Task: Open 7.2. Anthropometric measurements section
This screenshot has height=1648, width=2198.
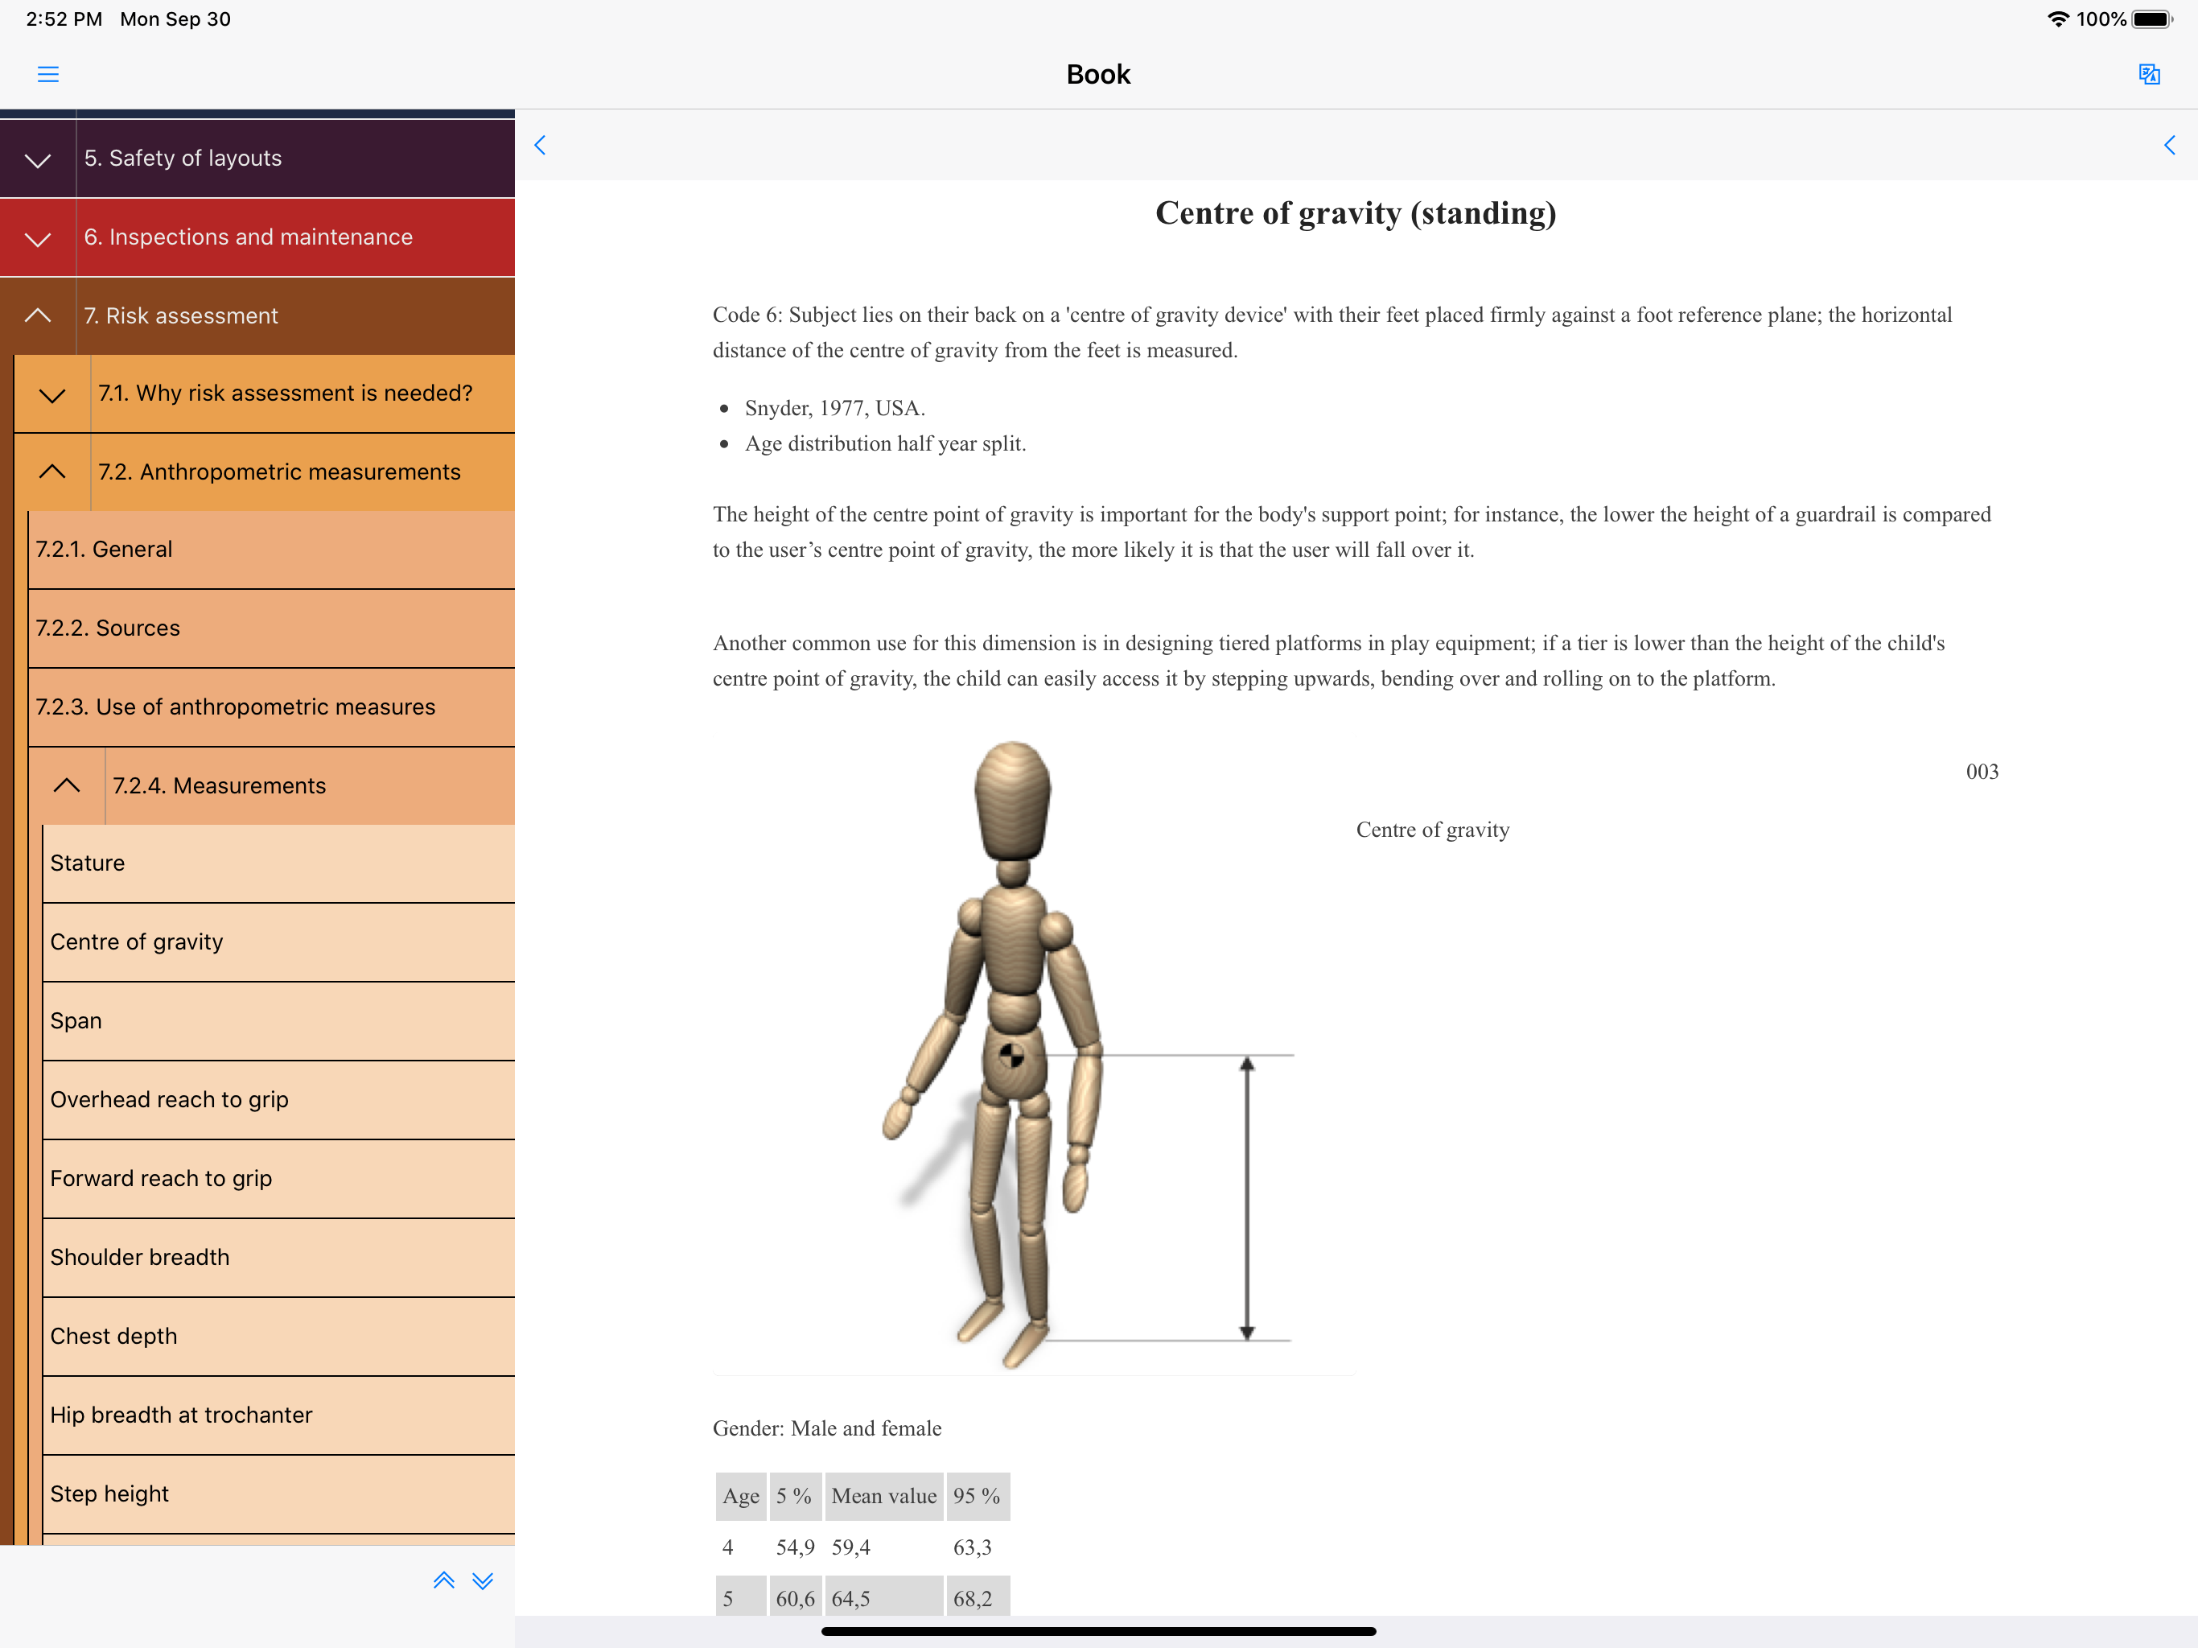Action: 303,472
